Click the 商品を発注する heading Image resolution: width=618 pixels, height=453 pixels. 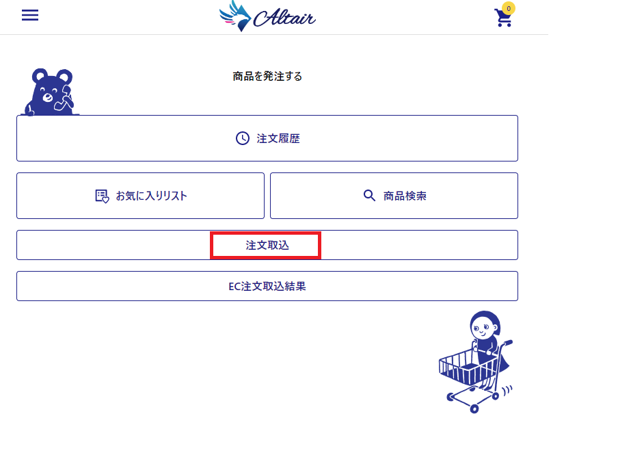(267, 76)
